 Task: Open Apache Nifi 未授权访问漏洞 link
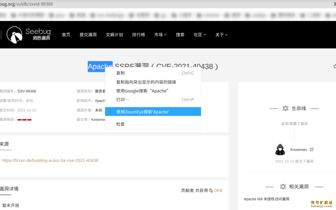point(266,199)
